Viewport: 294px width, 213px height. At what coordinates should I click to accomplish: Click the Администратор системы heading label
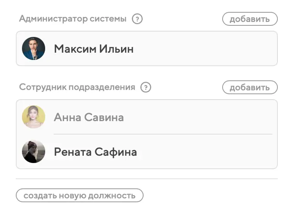(x=73, y=18)
